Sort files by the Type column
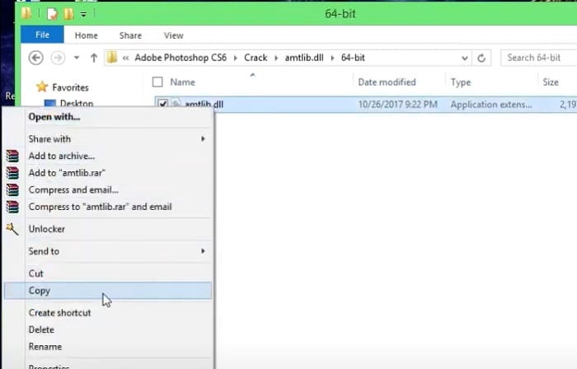The height and width of the screenshot is (369, 577). pos(461,82)
